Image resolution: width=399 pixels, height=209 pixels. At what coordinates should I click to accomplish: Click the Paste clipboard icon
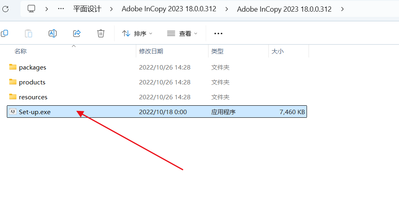point(29,33)
